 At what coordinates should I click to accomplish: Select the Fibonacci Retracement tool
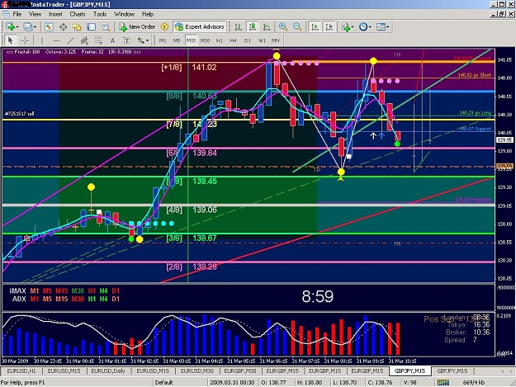(x=98, y=40)
